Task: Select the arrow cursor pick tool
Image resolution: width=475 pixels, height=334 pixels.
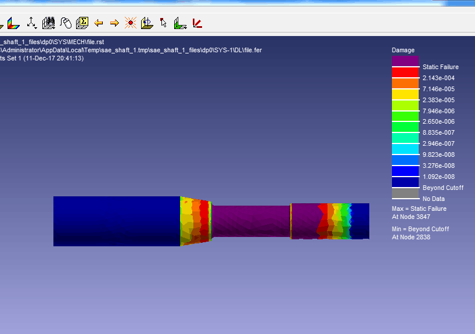Action: (x=163, y=23)
